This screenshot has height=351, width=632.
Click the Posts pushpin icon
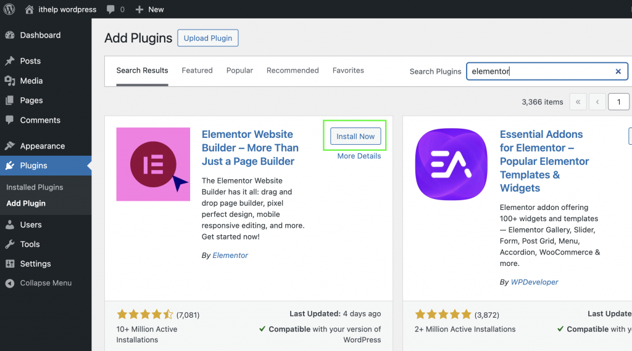10,61
